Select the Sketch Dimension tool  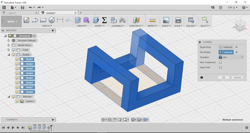pos(60,20)
